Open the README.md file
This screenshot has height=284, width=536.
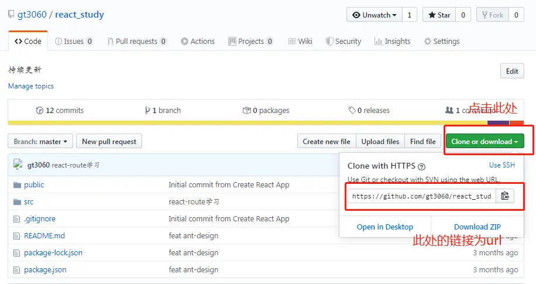point(44,236)
